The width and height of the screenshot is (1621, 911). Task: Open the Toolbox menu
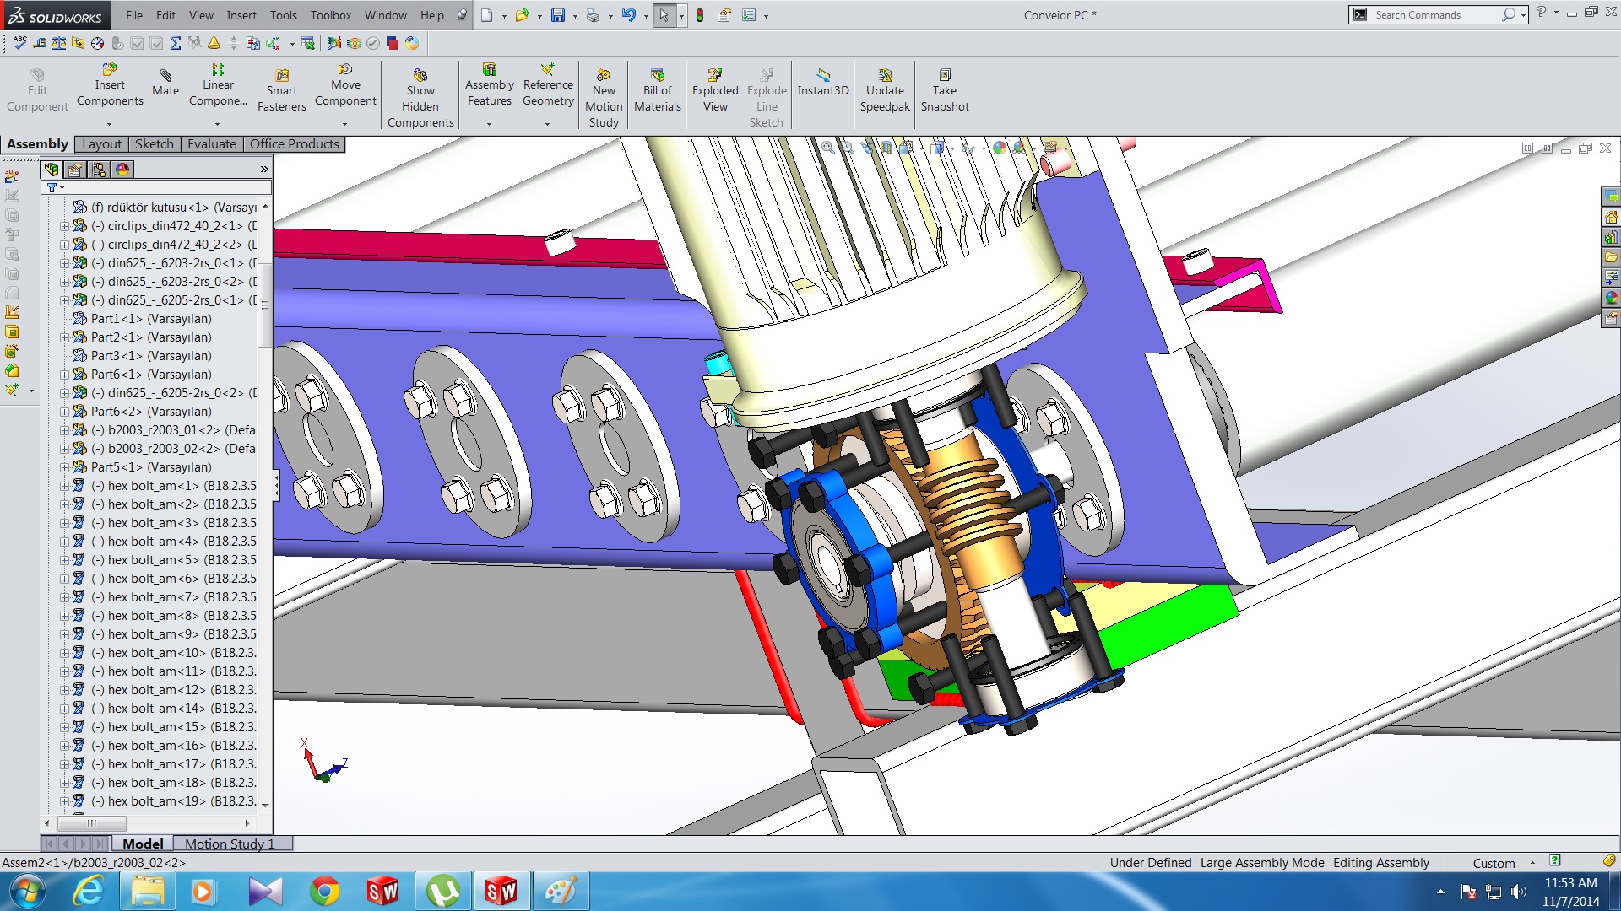[x=330, y=15]
